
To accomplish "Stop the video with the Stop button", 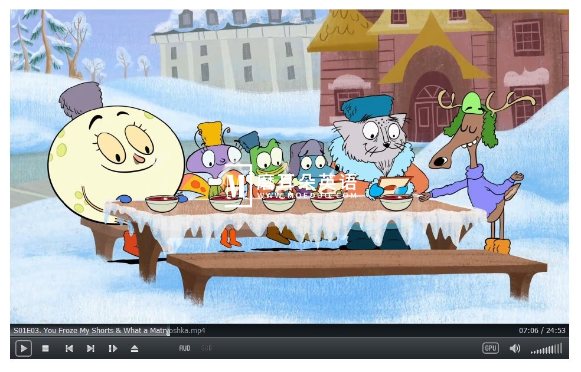I will 45,348.
